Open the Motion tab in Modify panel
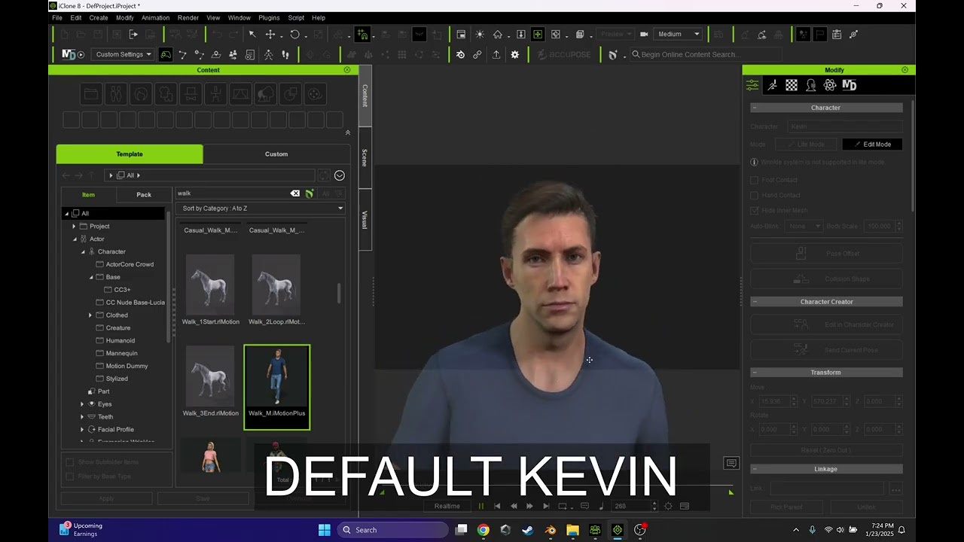This screenshot has height=542, width=964. [x=772, y=85]
